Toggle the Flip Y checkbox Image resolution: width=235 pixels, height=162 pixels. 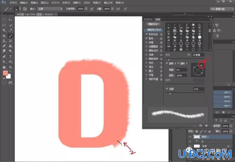coord(178,63)
